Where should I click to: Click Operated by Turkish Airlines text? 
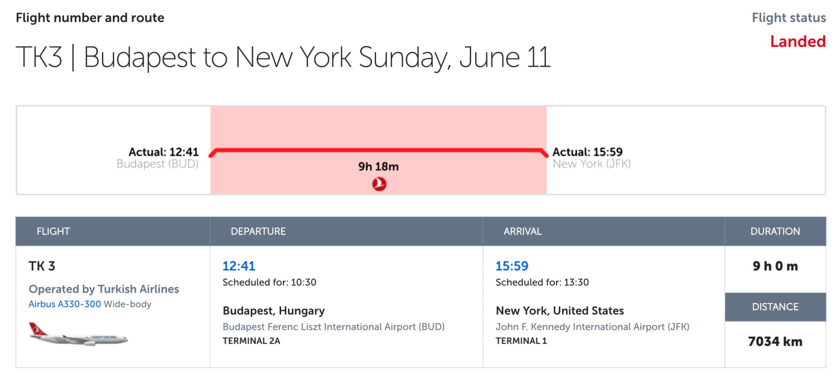pos(104,289)
